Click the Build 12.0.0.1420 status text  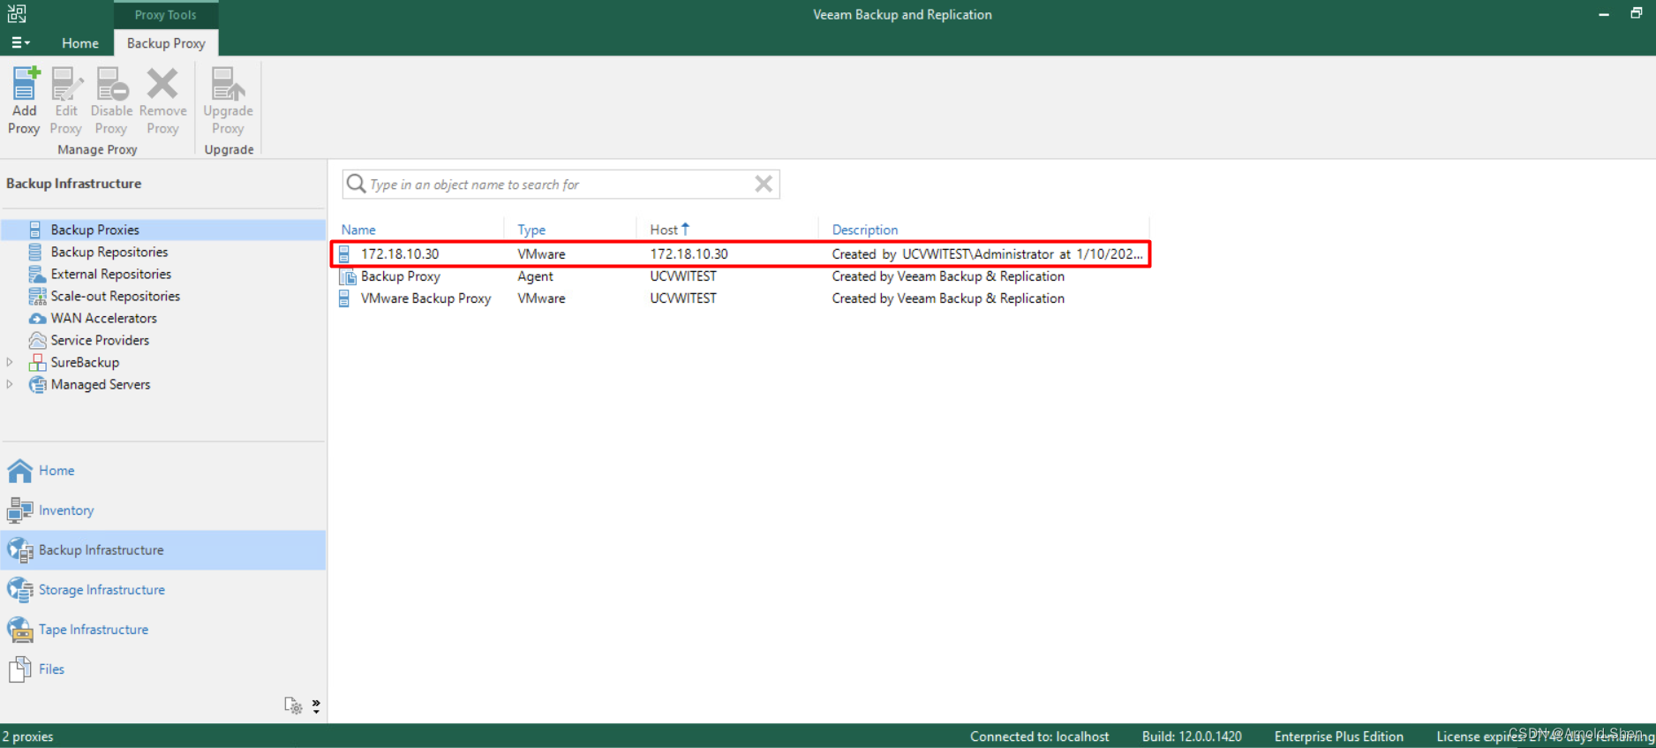[x=1192, y=737]
